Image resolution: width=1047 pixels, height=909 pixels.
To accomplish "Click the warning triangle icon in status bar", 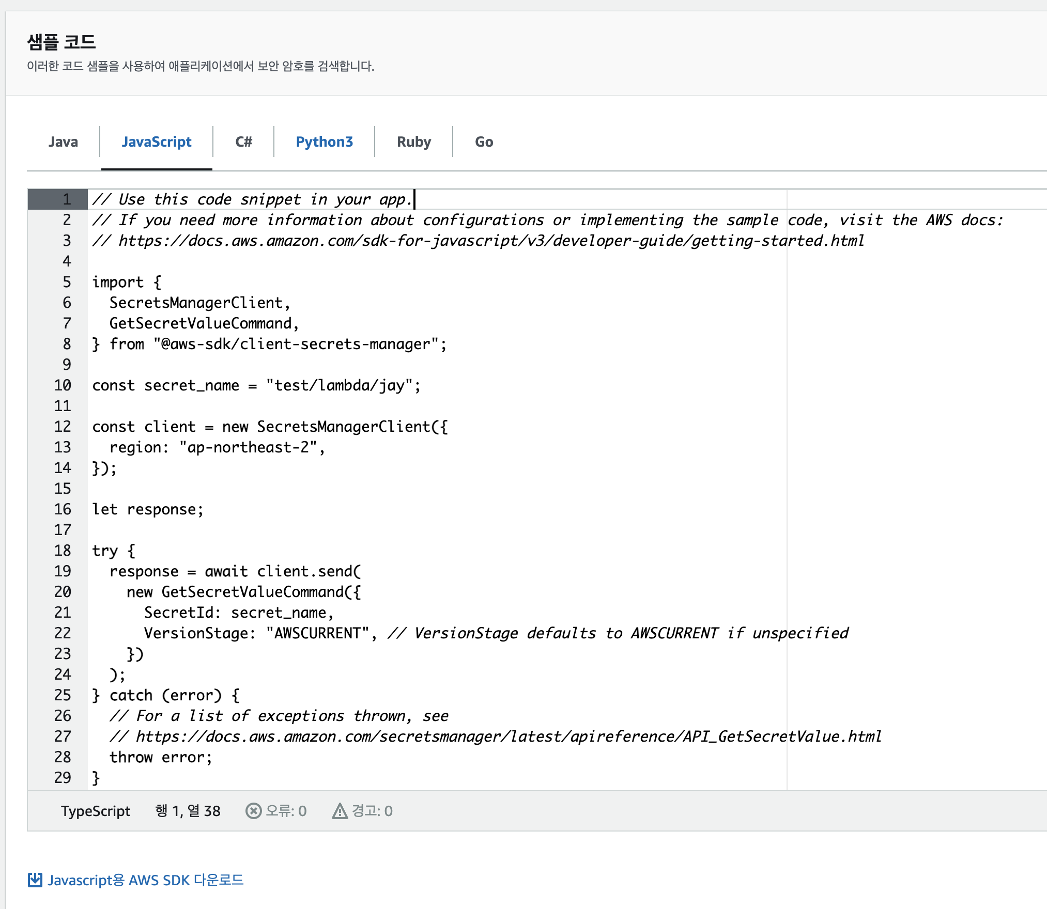I will pos(340,811).
